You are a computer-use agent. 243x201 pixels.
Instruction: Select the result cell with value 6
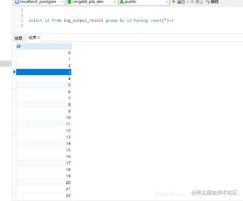click(44, 92)
